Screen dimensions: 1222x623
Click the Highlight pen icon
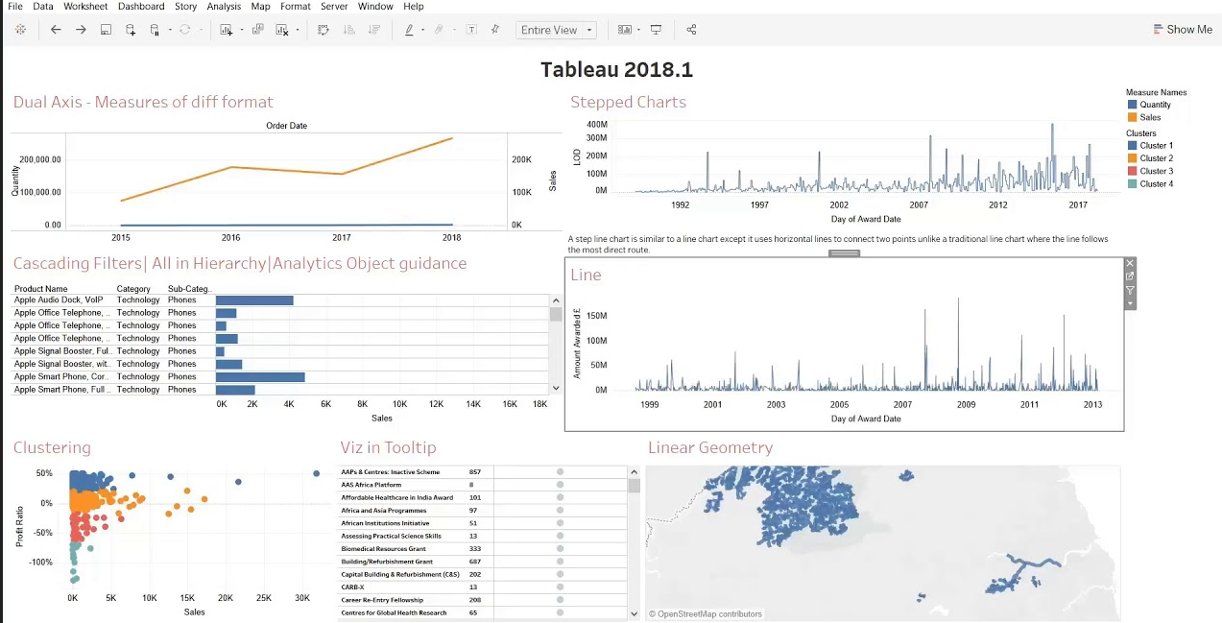coord(409,30)
